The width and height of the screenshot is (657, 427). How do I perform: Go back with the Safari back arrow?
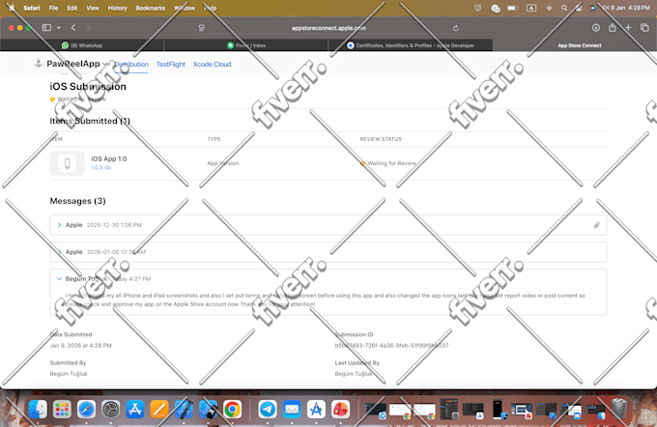(x=73, y=28)
